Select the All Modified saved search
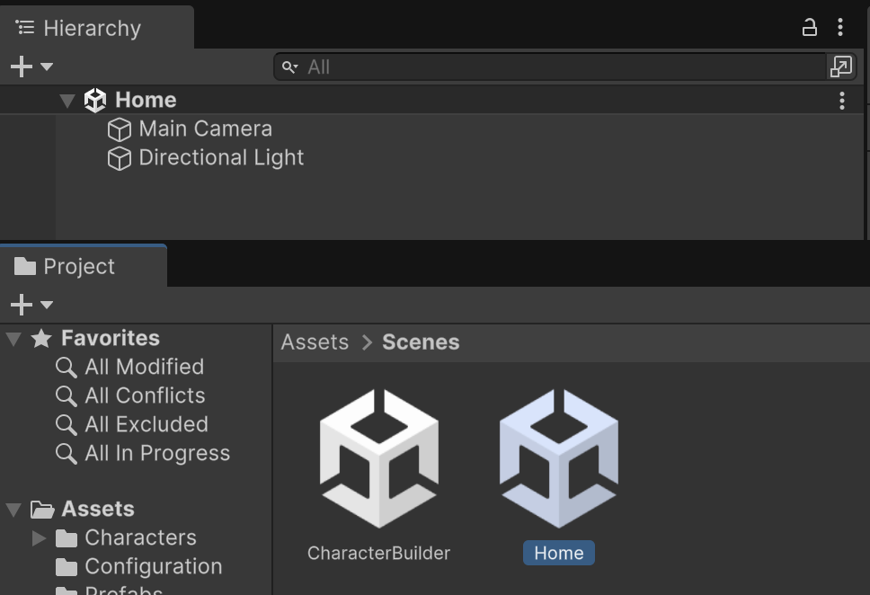The image size is (870, 595). pos(144,368)
